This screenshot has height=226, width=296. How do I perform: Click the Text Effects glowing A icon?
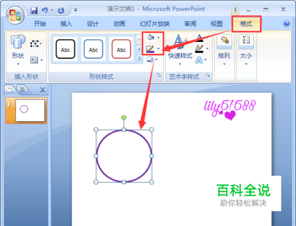tap(199, 60)
